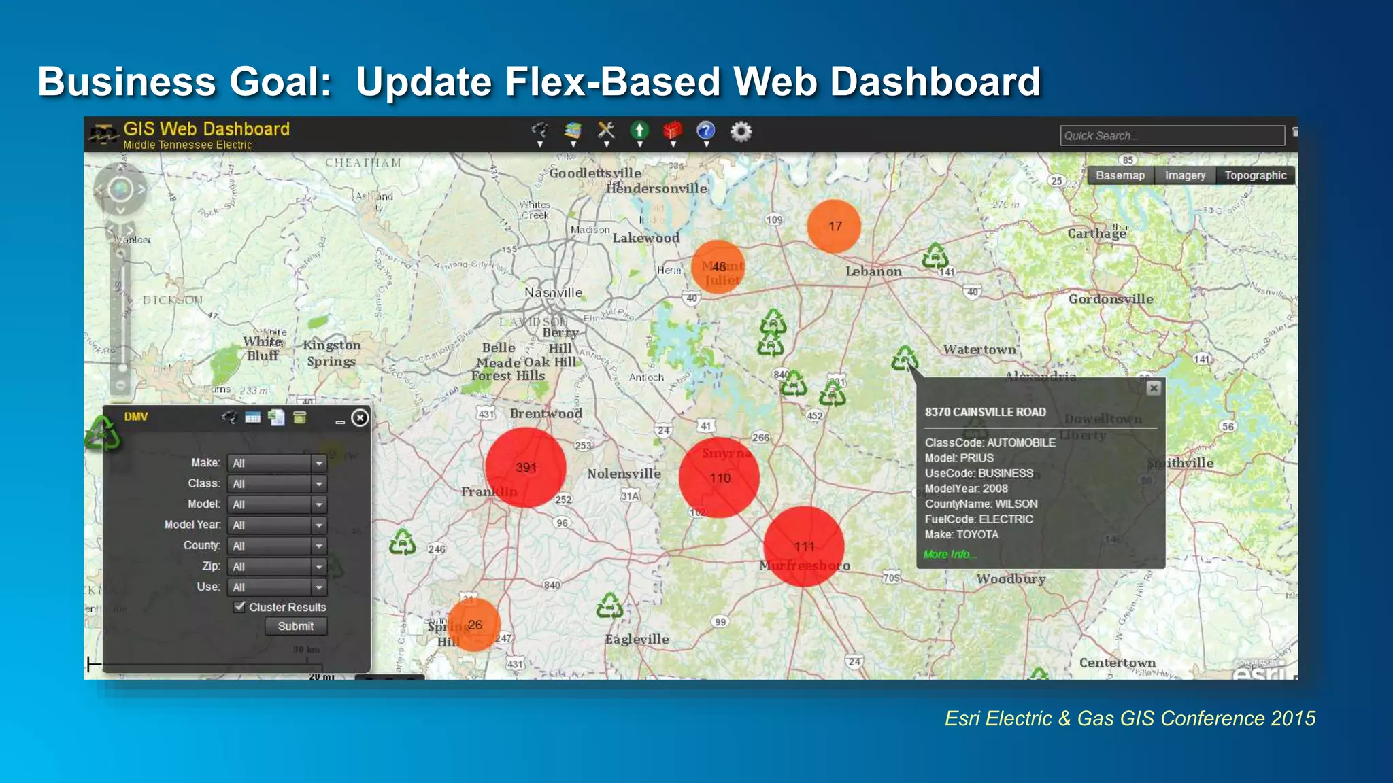Click the cluster marker labeled 110

tap(720, 478)
